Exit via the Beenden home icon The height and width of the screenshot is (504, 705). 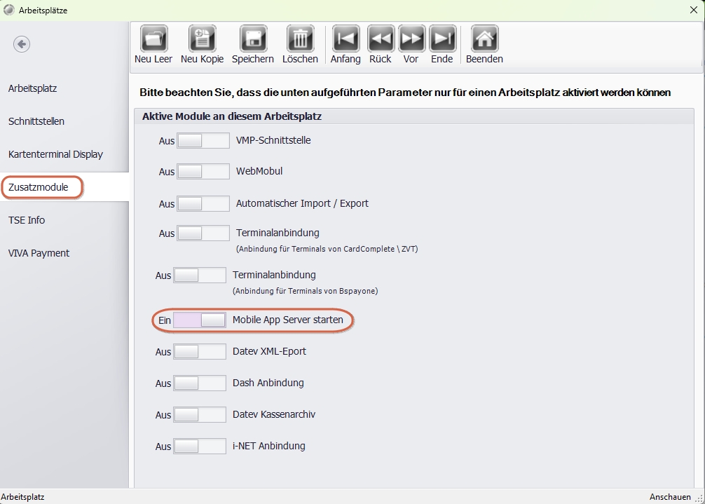[x=484, y=39]
